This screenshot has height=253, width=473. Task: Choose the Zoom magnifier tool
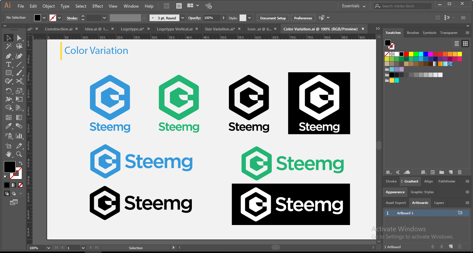tap(19, 154)
